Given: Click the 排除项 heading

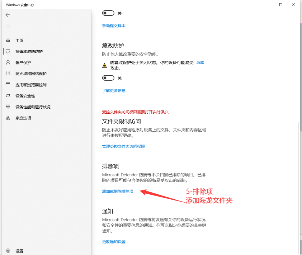Looking at the screenshot, I should (x=110, y=166).
